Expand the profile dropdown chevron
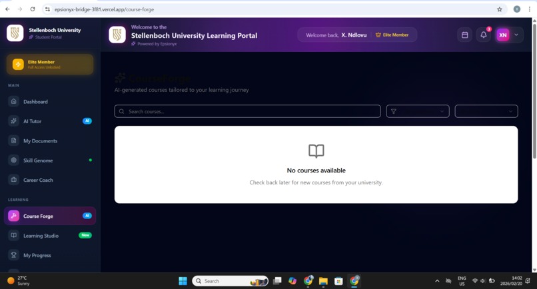 click(x=516, y=35)
